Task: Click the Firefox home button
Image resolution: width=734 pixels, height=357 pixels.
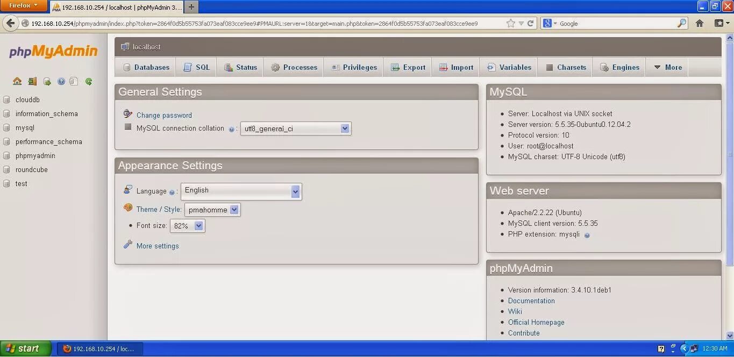Action: [x=700, y=23]
